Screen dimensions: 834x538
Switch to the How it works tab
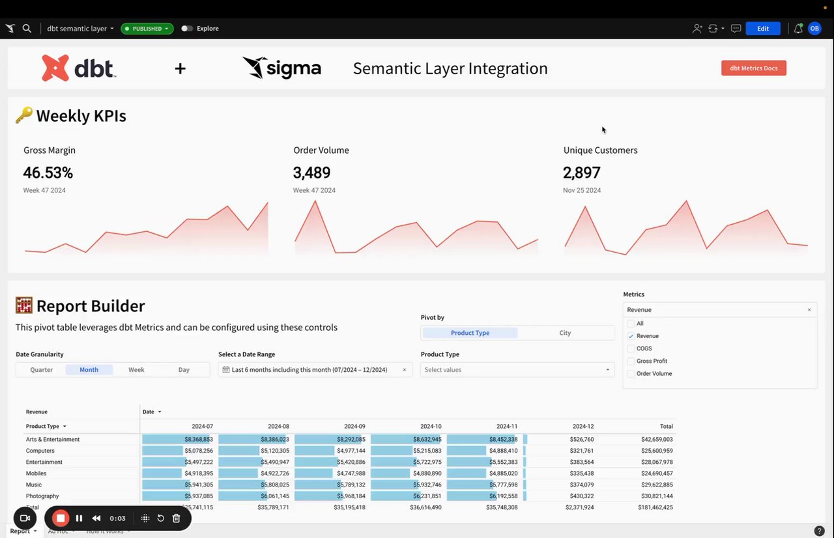pos(108,531)
